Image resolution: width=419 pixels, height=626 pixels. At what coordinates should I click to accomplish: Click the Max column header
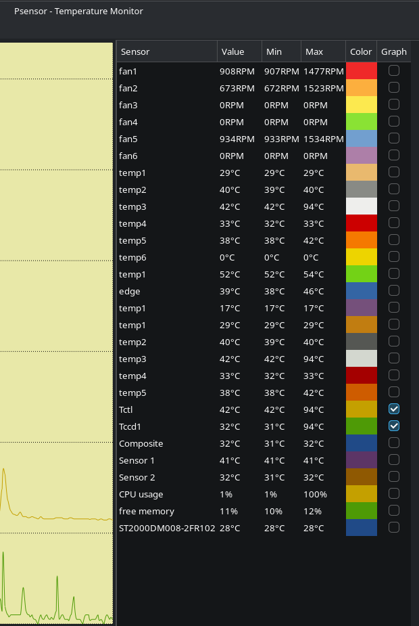pos(323,51)
